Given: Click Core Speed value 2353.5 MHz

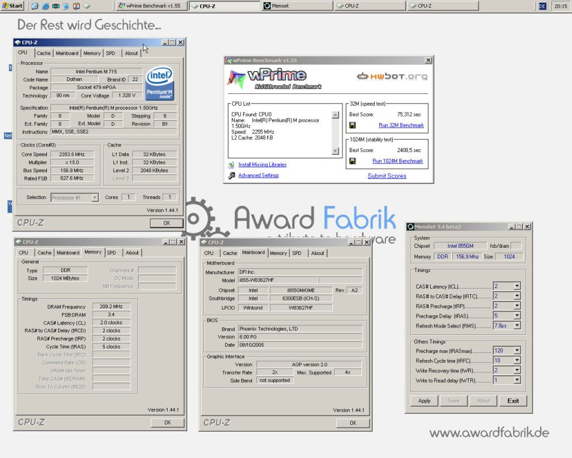Looking at the screenshot, I should [x=72, y=154].
